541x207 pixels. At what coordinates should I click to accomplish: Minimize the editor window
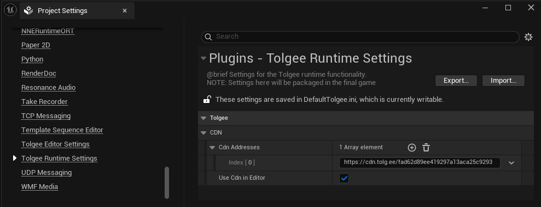pos(485,8)
